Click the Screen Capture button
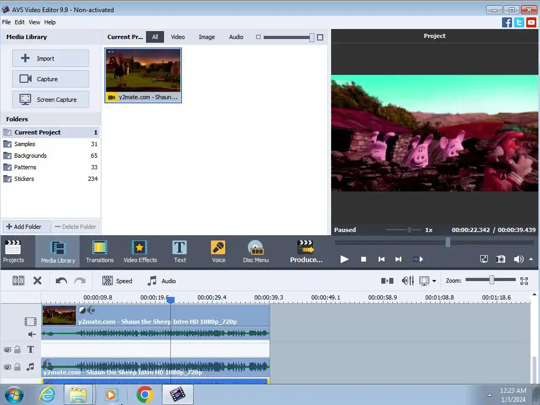Screen dimensions: 540x405 tap(51, 99)
